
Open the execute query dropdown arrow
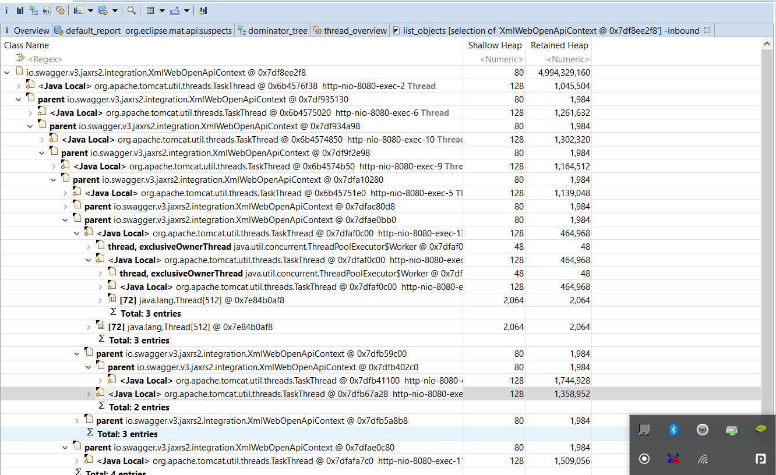90,10
